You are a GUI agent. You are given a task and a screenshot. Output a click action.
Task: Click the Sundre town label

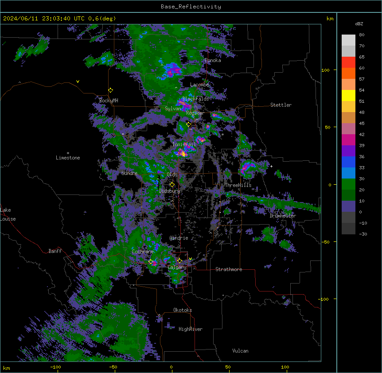click(129, 173)
